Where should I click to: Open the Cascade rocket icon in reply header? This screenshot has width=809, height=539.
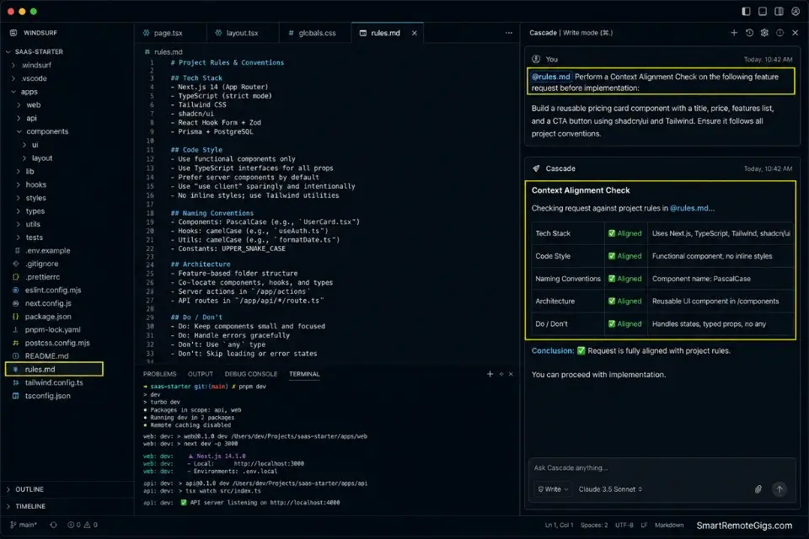(x=536, y=168)
